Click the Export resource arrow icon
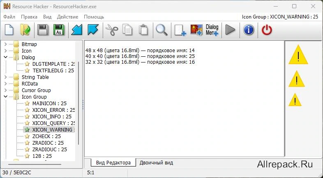Image resolution: width=323 pixels, height=178 pixels. pos(93,30)
